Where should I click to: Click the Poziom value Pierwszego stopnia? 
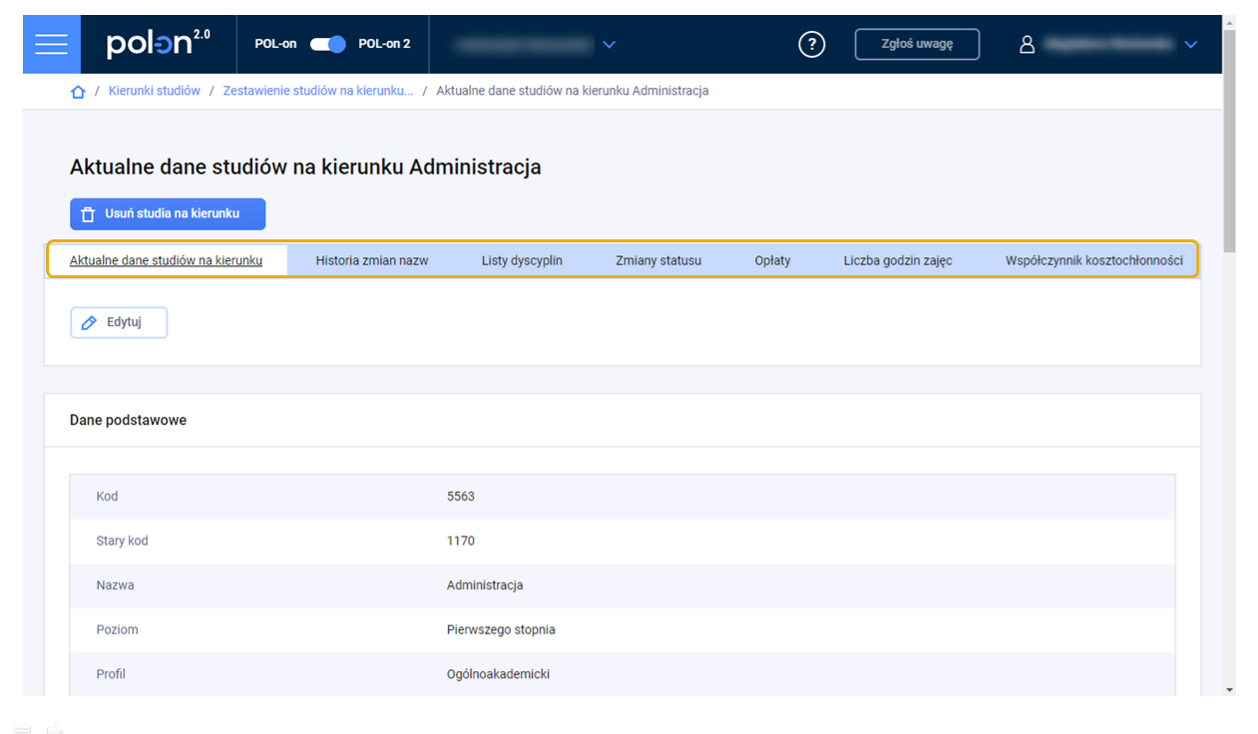(x=501, y=630)
